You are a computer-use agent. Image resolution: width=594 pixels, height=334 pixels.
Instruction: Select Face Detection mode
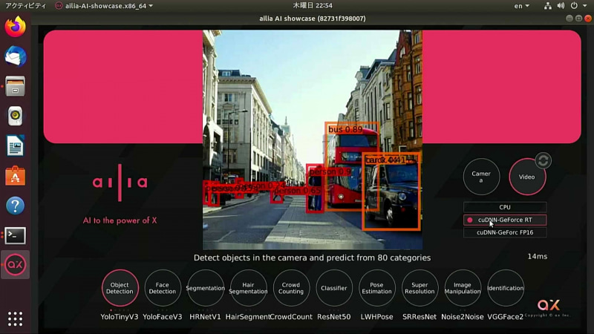[x=162, y=288]
